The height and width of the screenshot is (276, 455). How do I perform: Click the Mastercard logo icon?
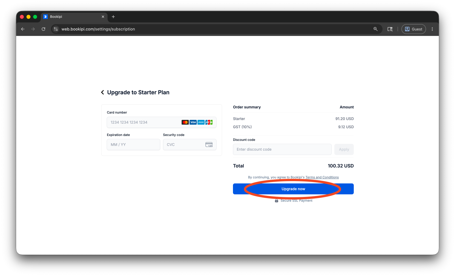pos(185,122)
